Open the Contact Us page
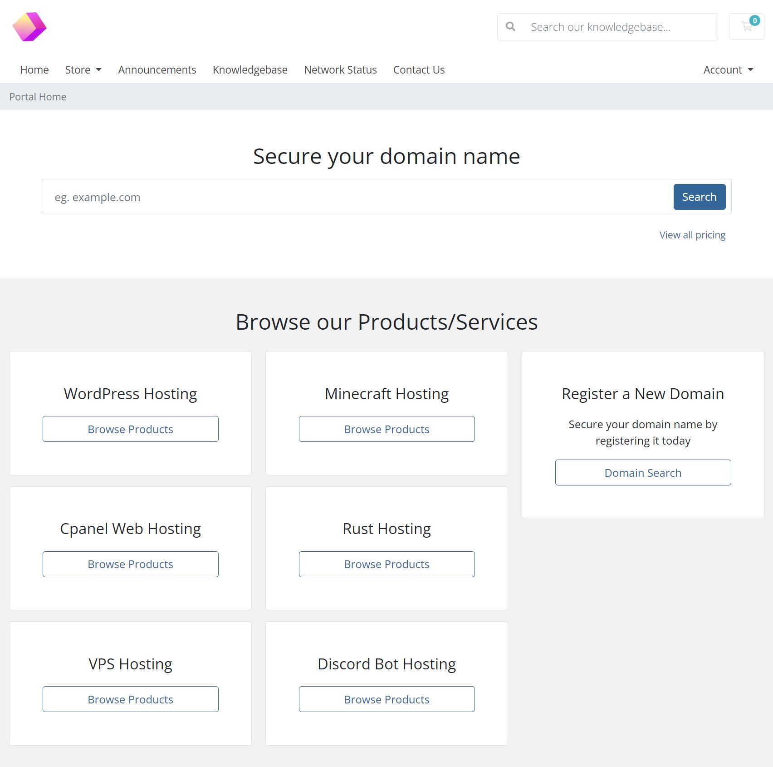Viewport: 773px width, 767px height. coord(419,69)
